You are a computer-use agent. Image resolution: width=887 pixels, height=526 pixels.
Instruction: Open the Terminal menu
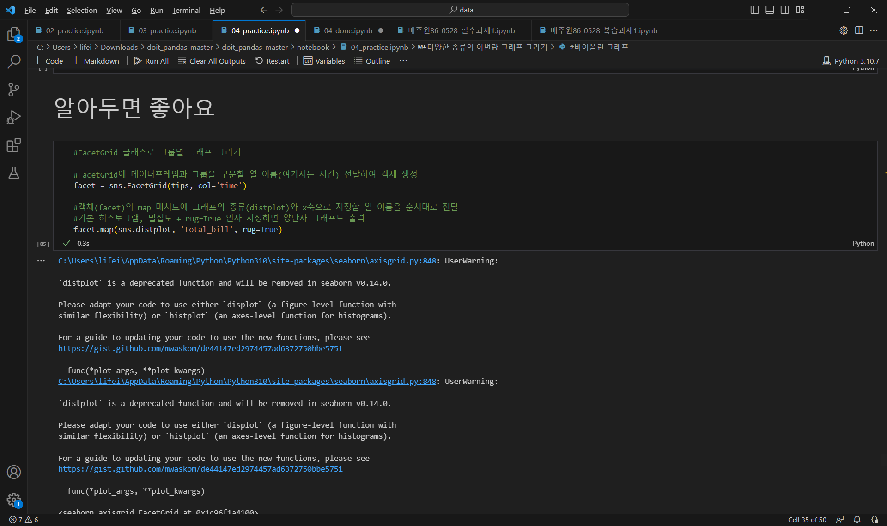(x=186, y=10)
